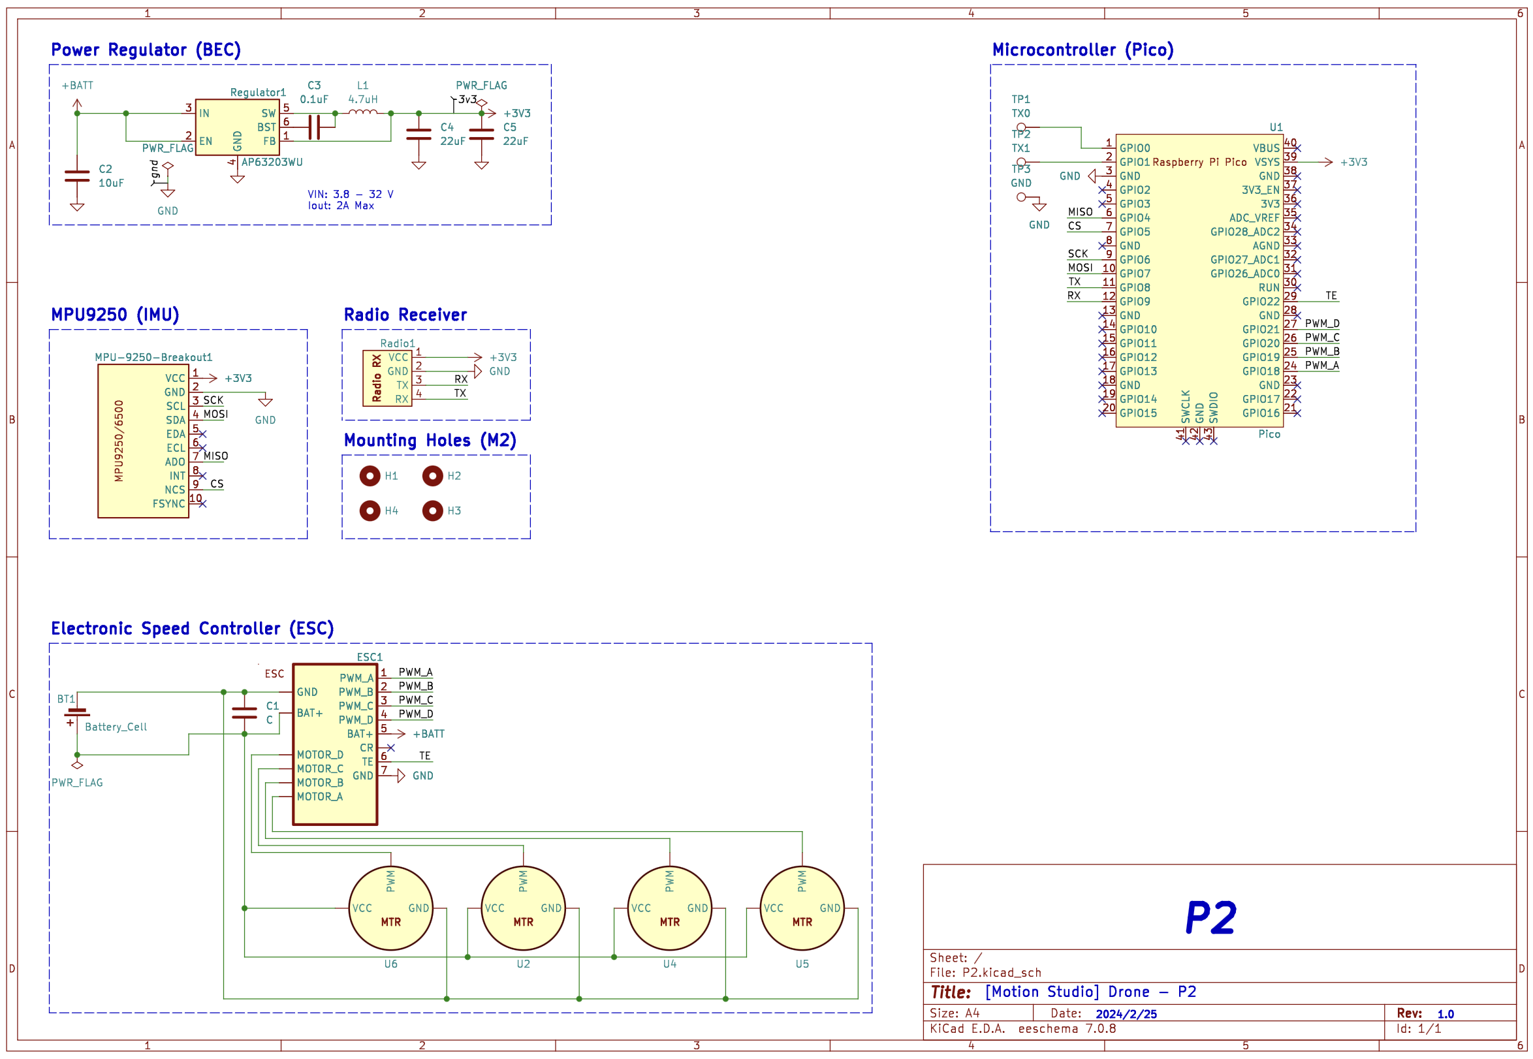This screenshot has width=1533, height=1059.
Task: Select the Regulator1 AP63203WU chip symbol
Action: (x=238, y=127)
